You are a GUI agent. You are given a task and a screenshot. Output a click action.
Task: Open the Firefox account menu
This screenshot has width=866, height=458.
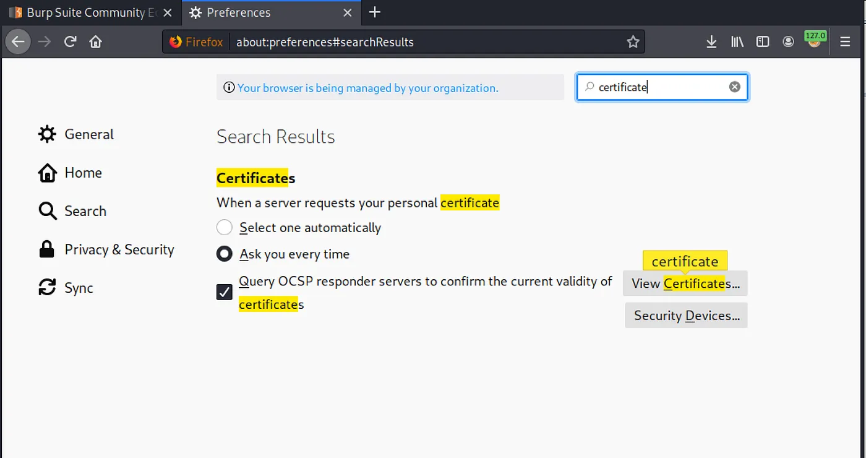(x=788, y=41)
